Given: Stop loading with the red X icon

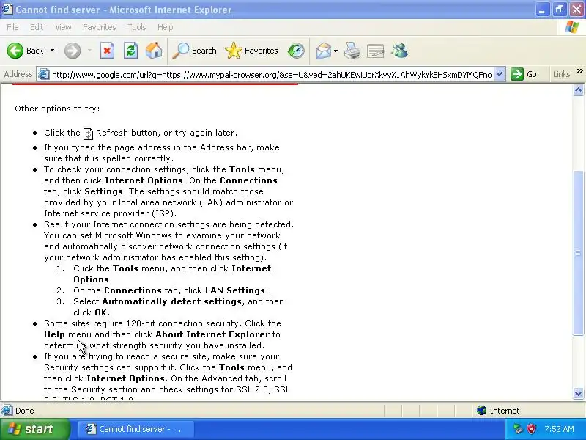Looking at the screenshot, I should [x=107, y=51].
